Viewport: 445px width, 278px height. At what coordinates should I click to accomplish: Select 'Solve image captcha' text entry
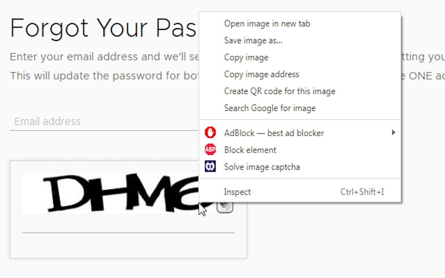pos(262,167)
